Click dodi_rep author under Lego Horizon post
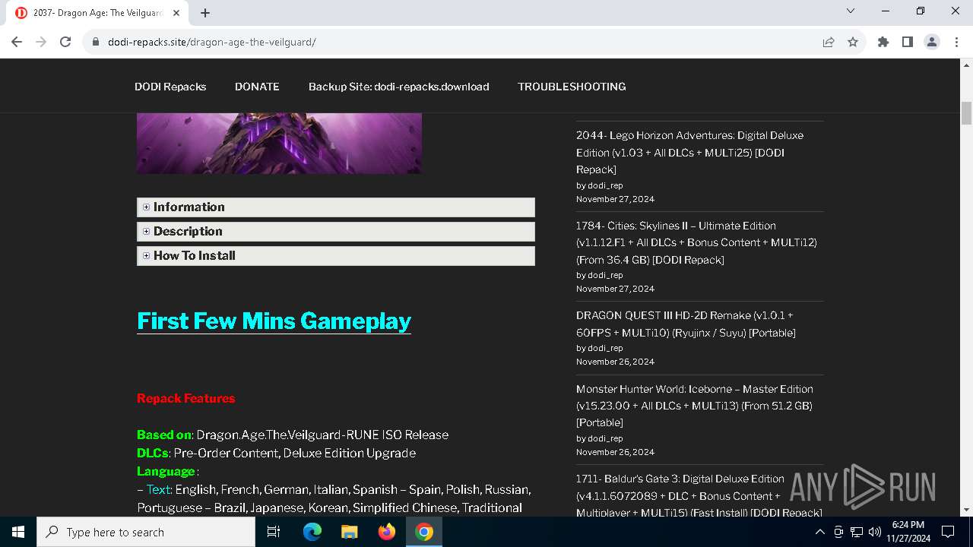The height and width of the screenshot is (547, 973). tap(605, 185)
